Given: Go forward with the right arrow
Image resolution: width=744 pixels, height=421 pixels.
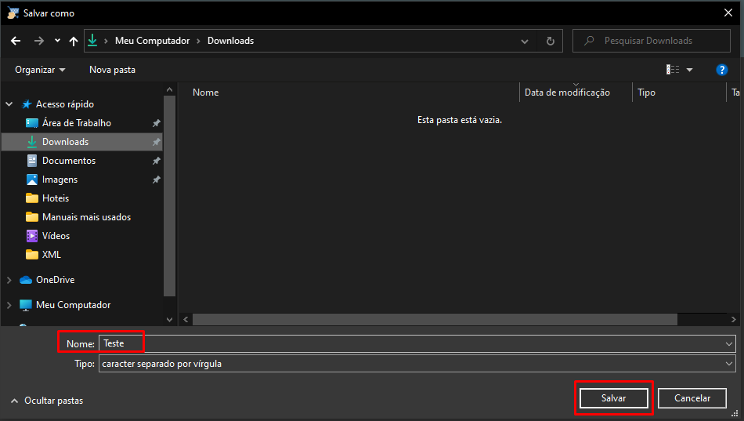Looking at the screenshot, I should click(39, 41).
